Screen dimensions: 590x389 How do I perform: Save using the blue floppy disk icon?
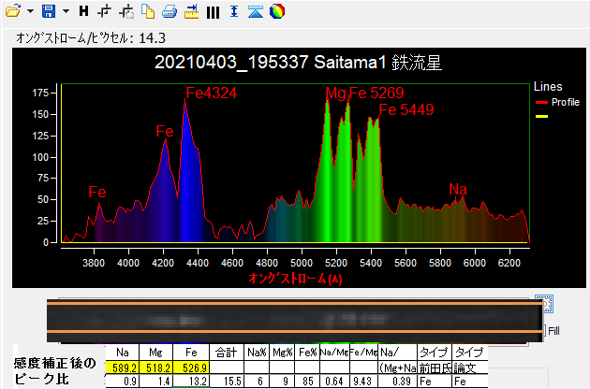tap(48, 11)
